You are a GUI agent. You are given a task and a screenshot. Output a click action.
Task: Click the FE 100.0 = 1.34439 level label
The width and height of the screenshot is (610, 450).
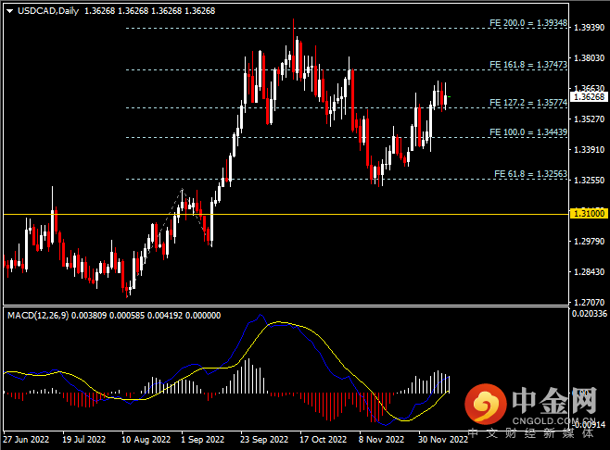coord(527,132)
